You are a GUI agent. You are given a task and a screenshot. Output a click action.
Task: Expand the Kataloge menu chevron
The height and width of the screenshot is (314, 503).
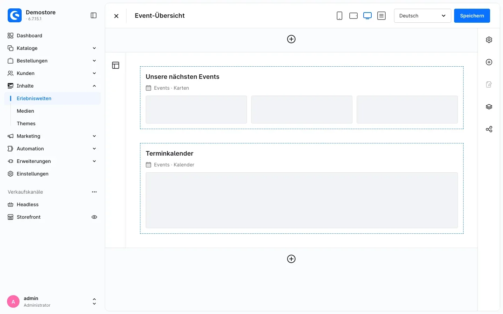(94, 48)
